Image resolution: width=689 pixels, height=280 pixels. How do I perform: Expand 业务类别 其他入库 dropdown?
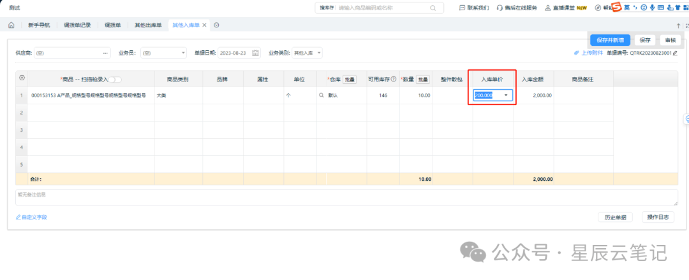pos(319,53)
